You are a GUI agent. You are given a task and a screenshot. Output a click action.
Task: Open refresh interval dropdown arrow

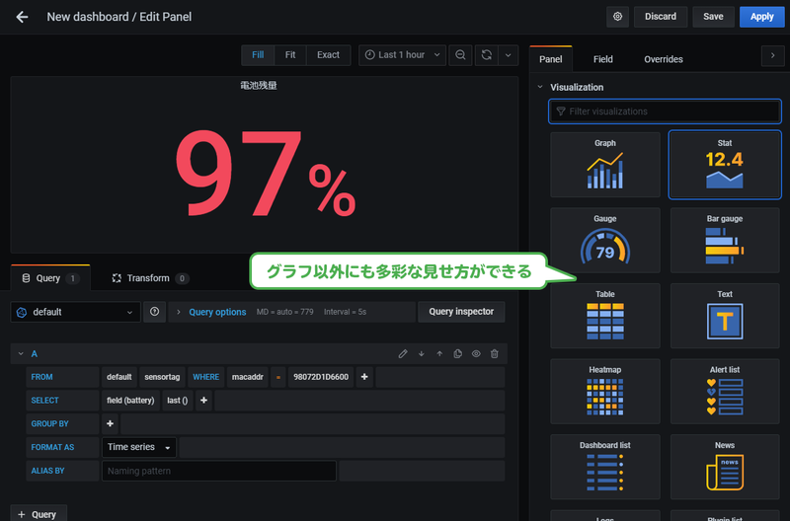click(508, 55)
